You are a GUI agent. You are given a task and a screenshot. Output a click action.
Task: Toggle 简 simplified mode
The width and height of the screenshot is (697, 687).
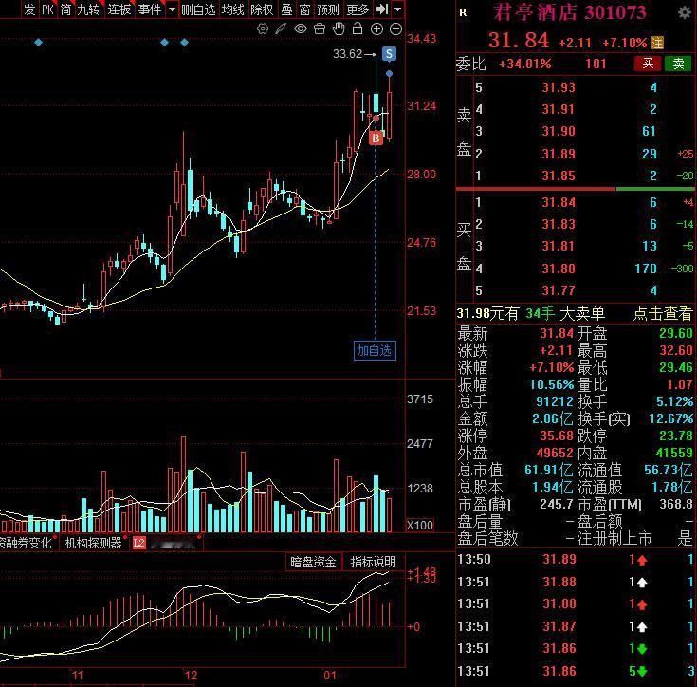click(x=65, y=9)
